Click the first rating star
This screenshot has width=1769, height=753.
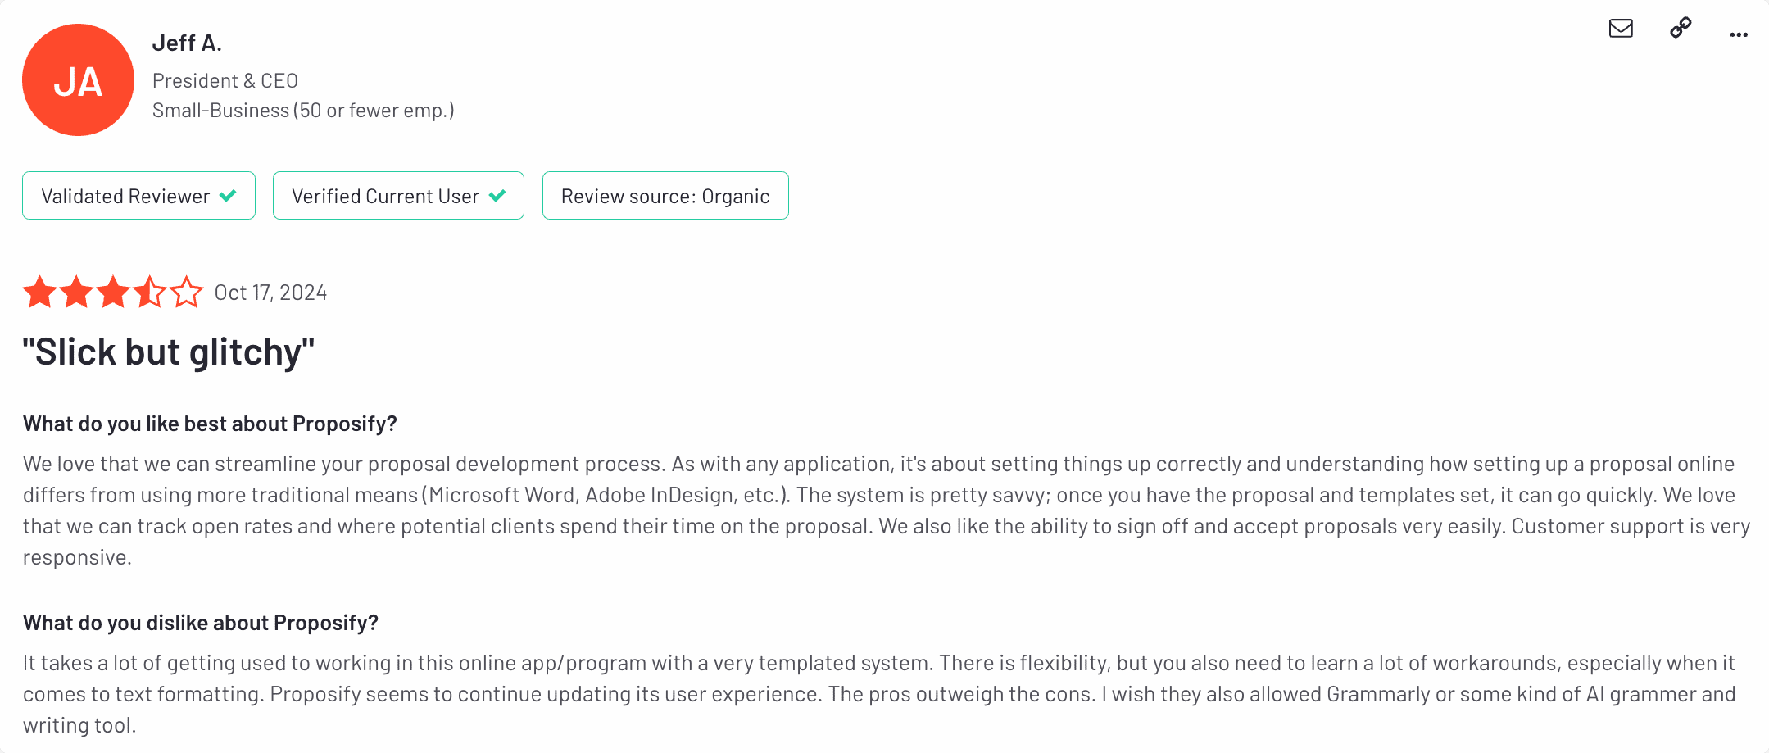pyautogui.click(x=39, y=292)
